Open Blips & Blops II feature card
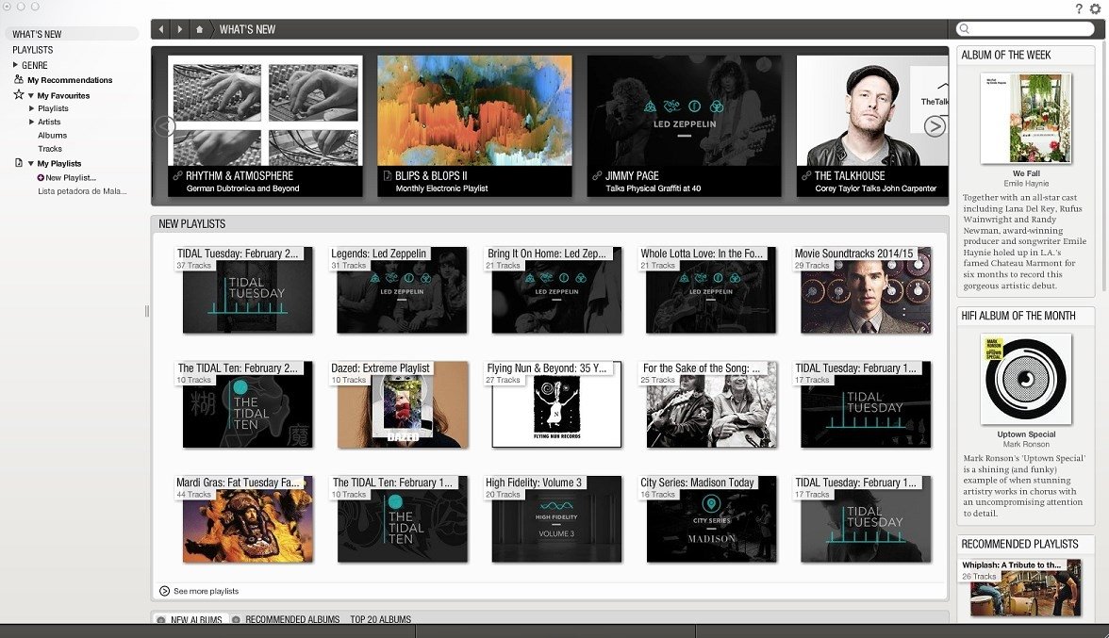 (x=474, y=125)
